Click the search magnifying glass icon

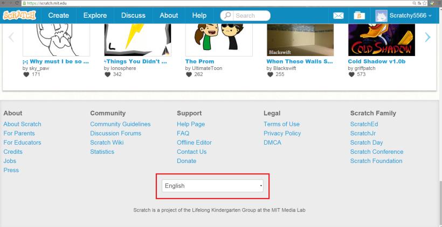click(227, 16)
